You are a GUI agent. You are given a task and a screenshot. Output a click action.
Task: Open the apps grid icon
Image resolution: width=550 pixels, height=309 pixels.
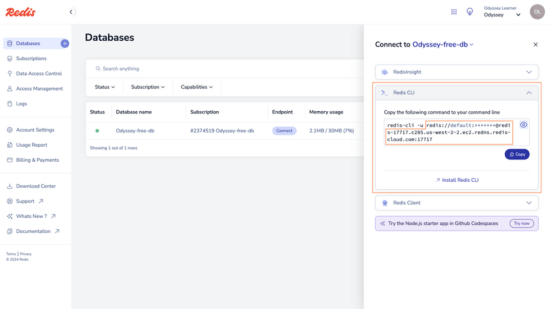pyautogui.click(x=454, y=12)
